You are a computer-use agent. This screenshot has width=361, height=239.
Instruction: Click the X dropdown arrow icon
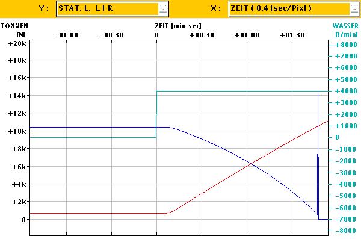point(354,9)
